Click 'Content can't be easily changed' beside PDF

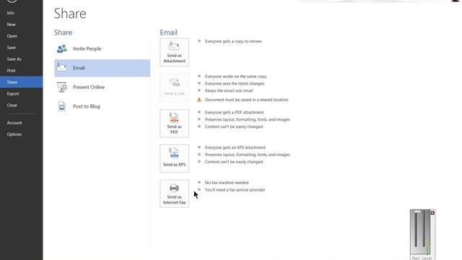coord(234,126)
